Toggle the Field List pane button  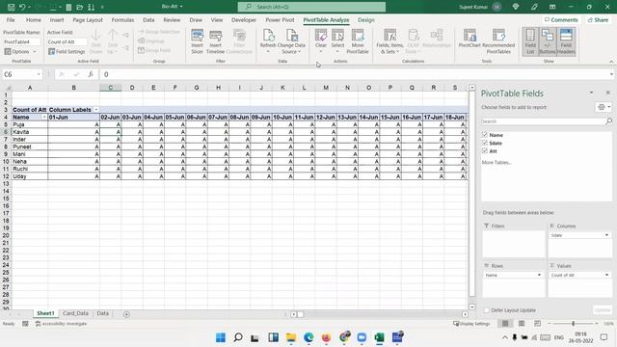[x=530, y=40]
